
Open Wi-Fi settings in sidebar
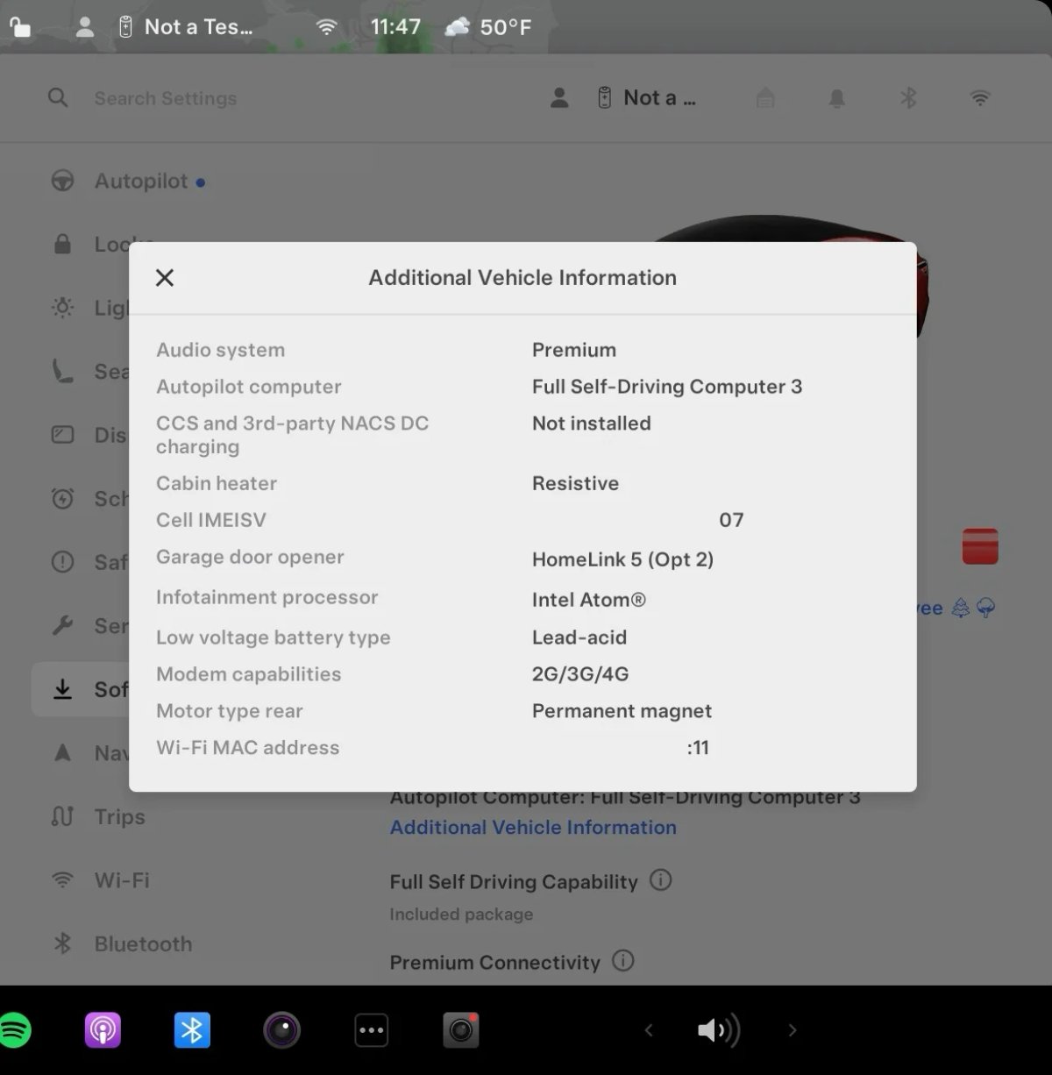click(100, 879)
